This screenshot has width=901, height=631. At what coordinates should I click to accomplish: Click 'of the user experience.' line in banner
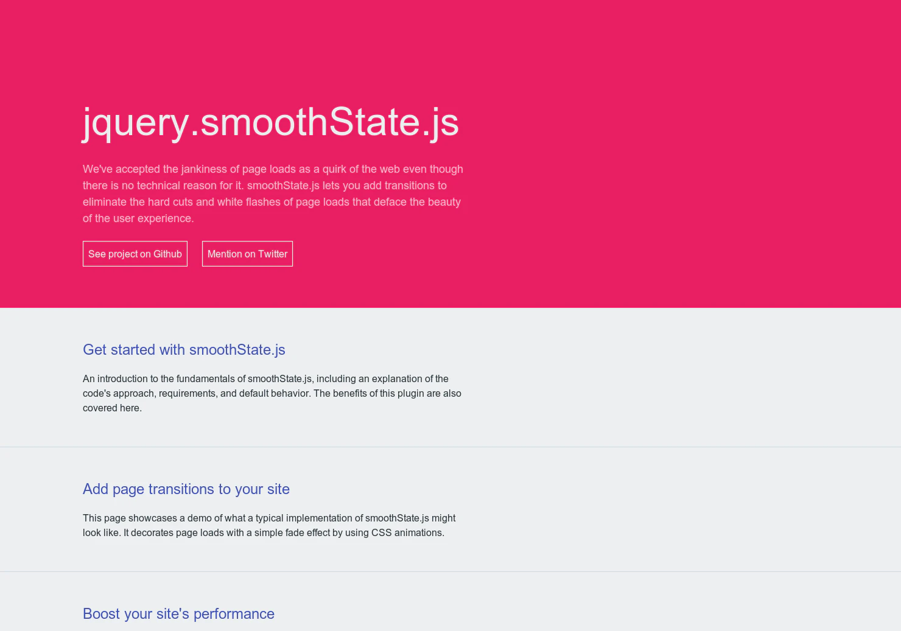[x=138, y=218]
